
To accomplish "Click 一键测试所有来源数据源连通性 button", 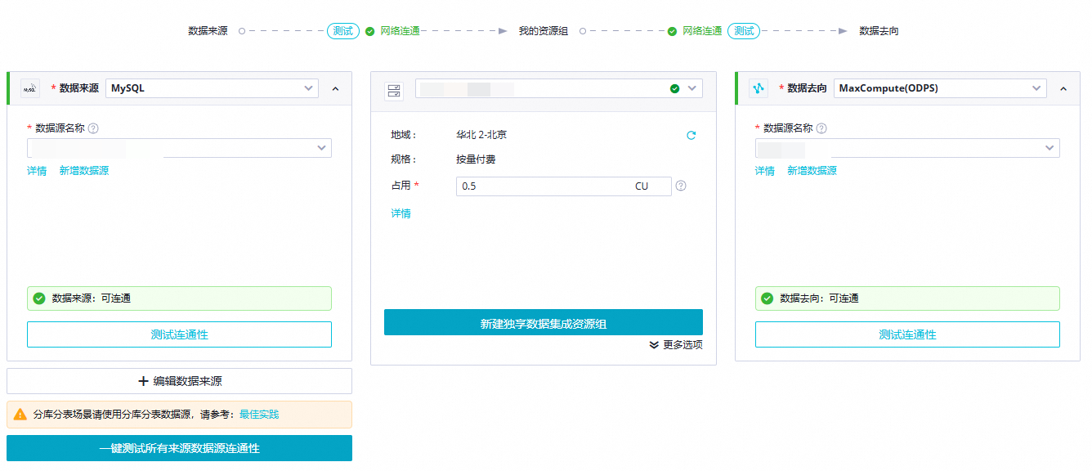I will [179, 448].
